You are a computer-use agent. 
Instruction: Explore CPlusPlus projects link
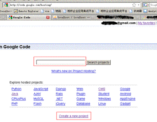pos(19,99)
